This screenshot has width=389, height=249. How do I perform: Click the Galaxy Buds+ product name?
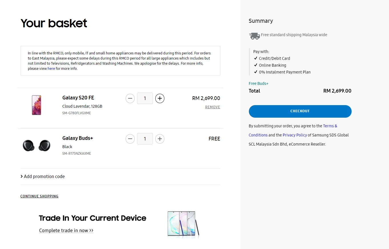click(78, 138)
